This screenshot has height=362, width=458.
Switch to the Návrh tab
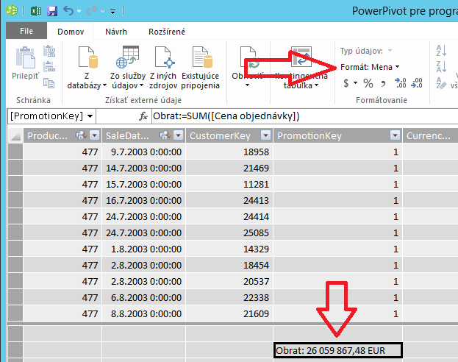(x=116, y=32)
